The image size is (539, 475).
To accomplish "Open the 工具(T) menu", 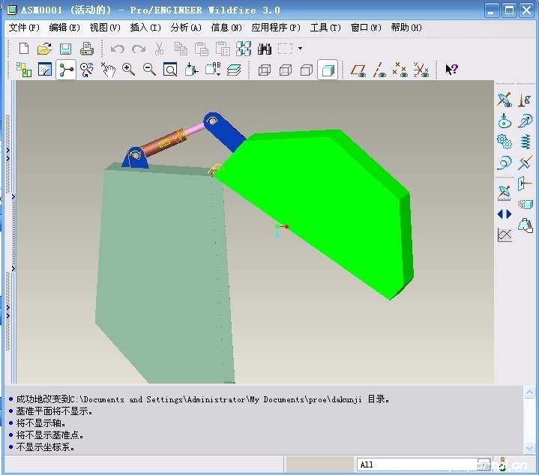I will point(325,28).
